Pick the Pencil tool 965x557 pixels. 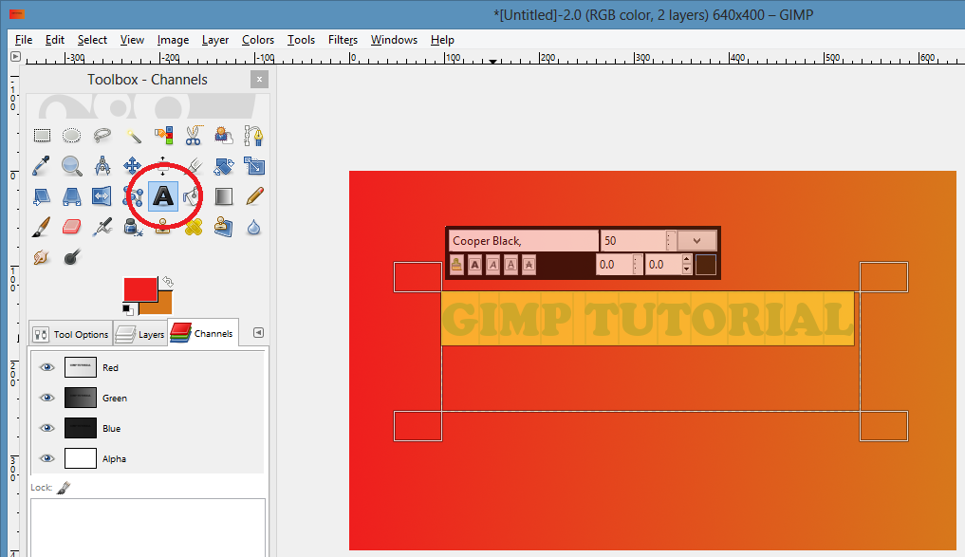[x=253, y=196]
